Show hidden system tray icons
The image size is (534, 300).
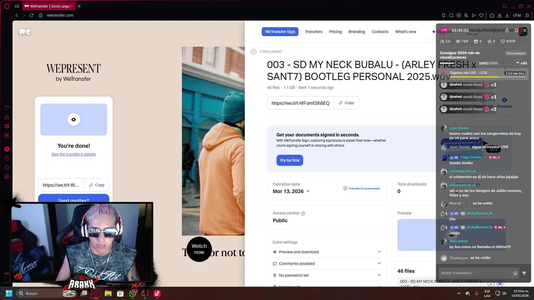(459, 293)
